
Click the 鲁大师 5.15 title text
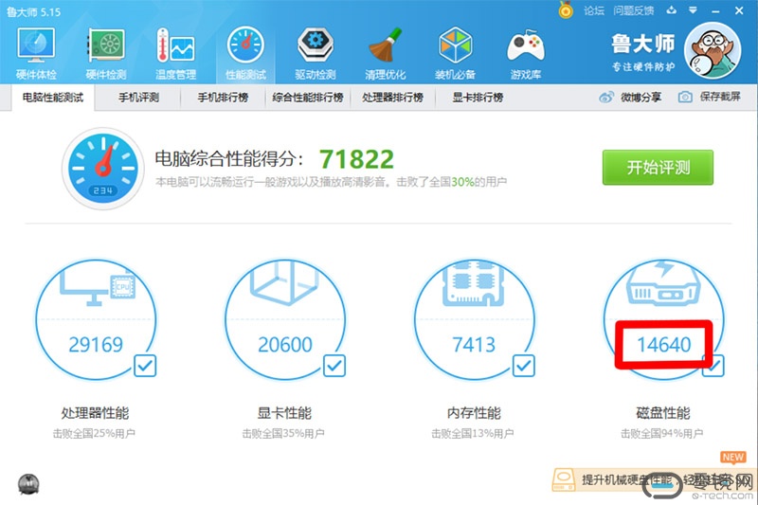(34, 12)
